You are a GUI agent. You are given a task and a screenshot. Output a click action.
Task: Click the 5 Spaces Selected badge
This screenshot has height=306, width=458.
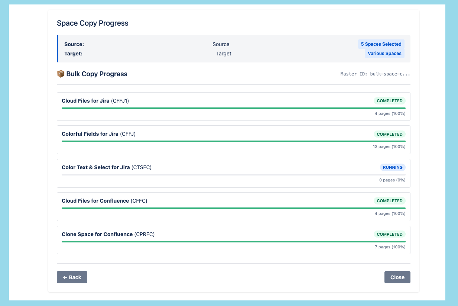[381, 44]
